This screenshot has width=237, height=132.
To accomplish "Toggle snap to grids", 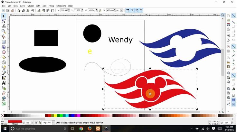I will point(233,100).
